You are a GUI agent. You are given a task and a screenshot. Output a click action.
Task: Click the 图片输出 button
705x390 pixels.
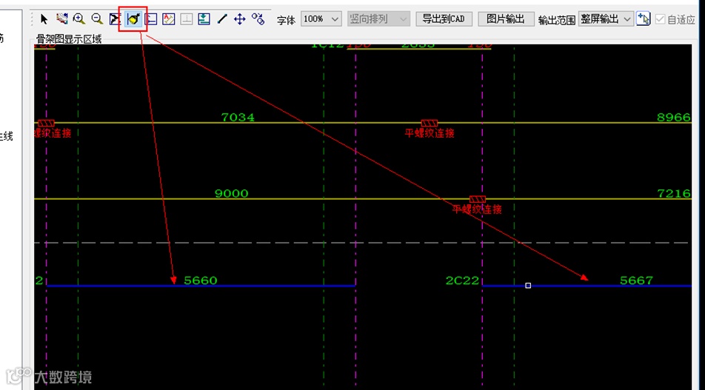click(x=506, y=19)
